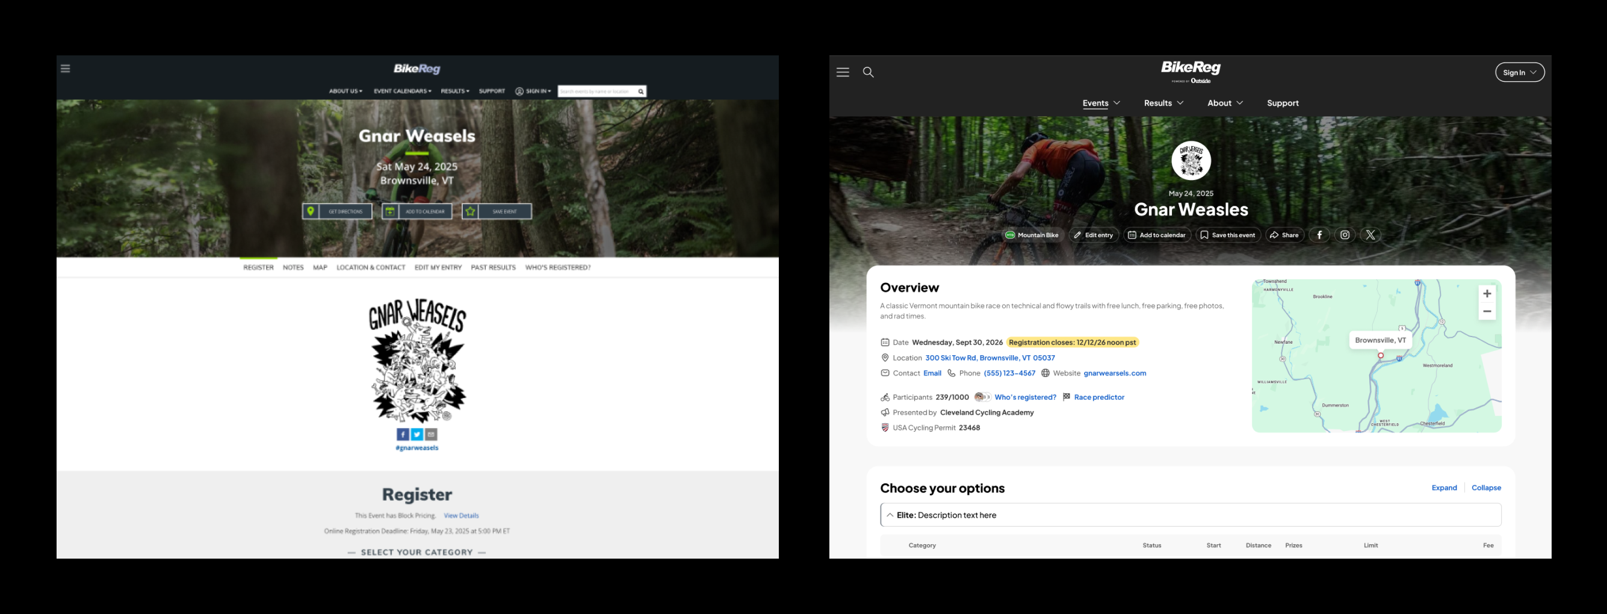Select the EDIT MY ENTRY tab
This screenshot has height=614, width=1607.
click(x=438, y=268)
